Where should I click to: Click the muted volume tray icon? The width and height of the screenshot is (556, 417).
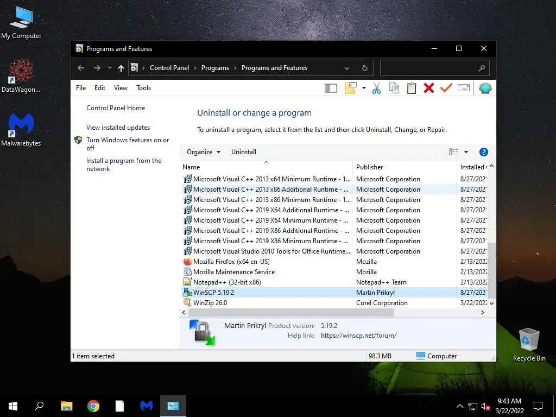[x=486, y=406]
